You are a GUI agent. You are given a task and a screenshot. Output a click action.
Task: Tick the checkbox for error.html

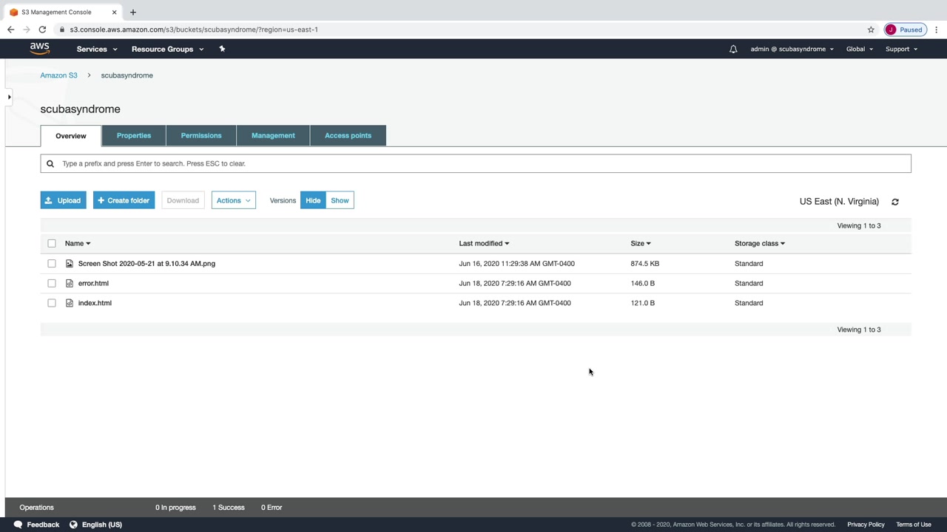(x=52, y=283)
